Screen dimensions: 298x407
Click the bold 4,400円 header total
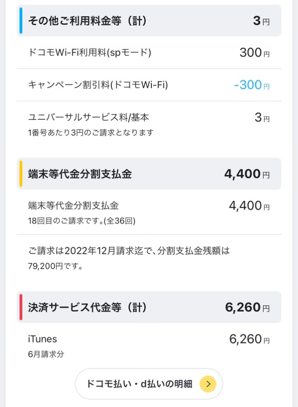click(x=247, y=174)
